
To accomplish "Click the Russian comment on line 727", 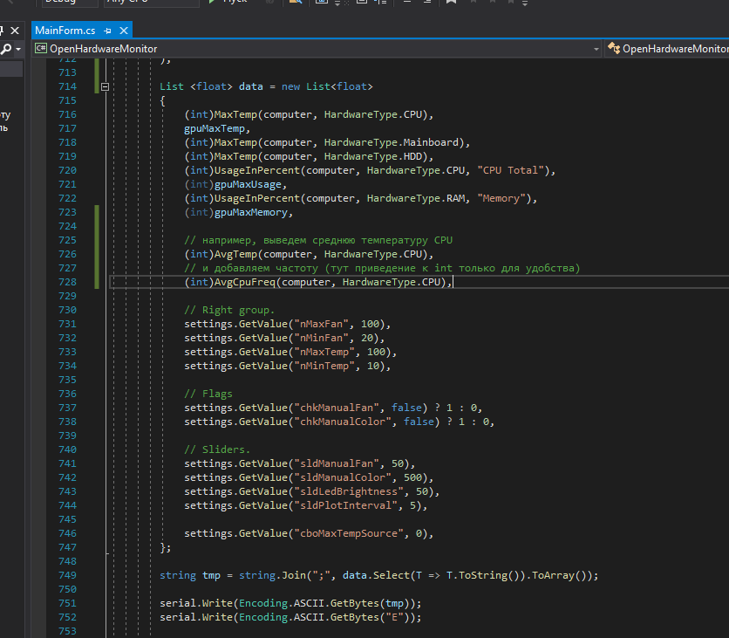I will [382, 268].
